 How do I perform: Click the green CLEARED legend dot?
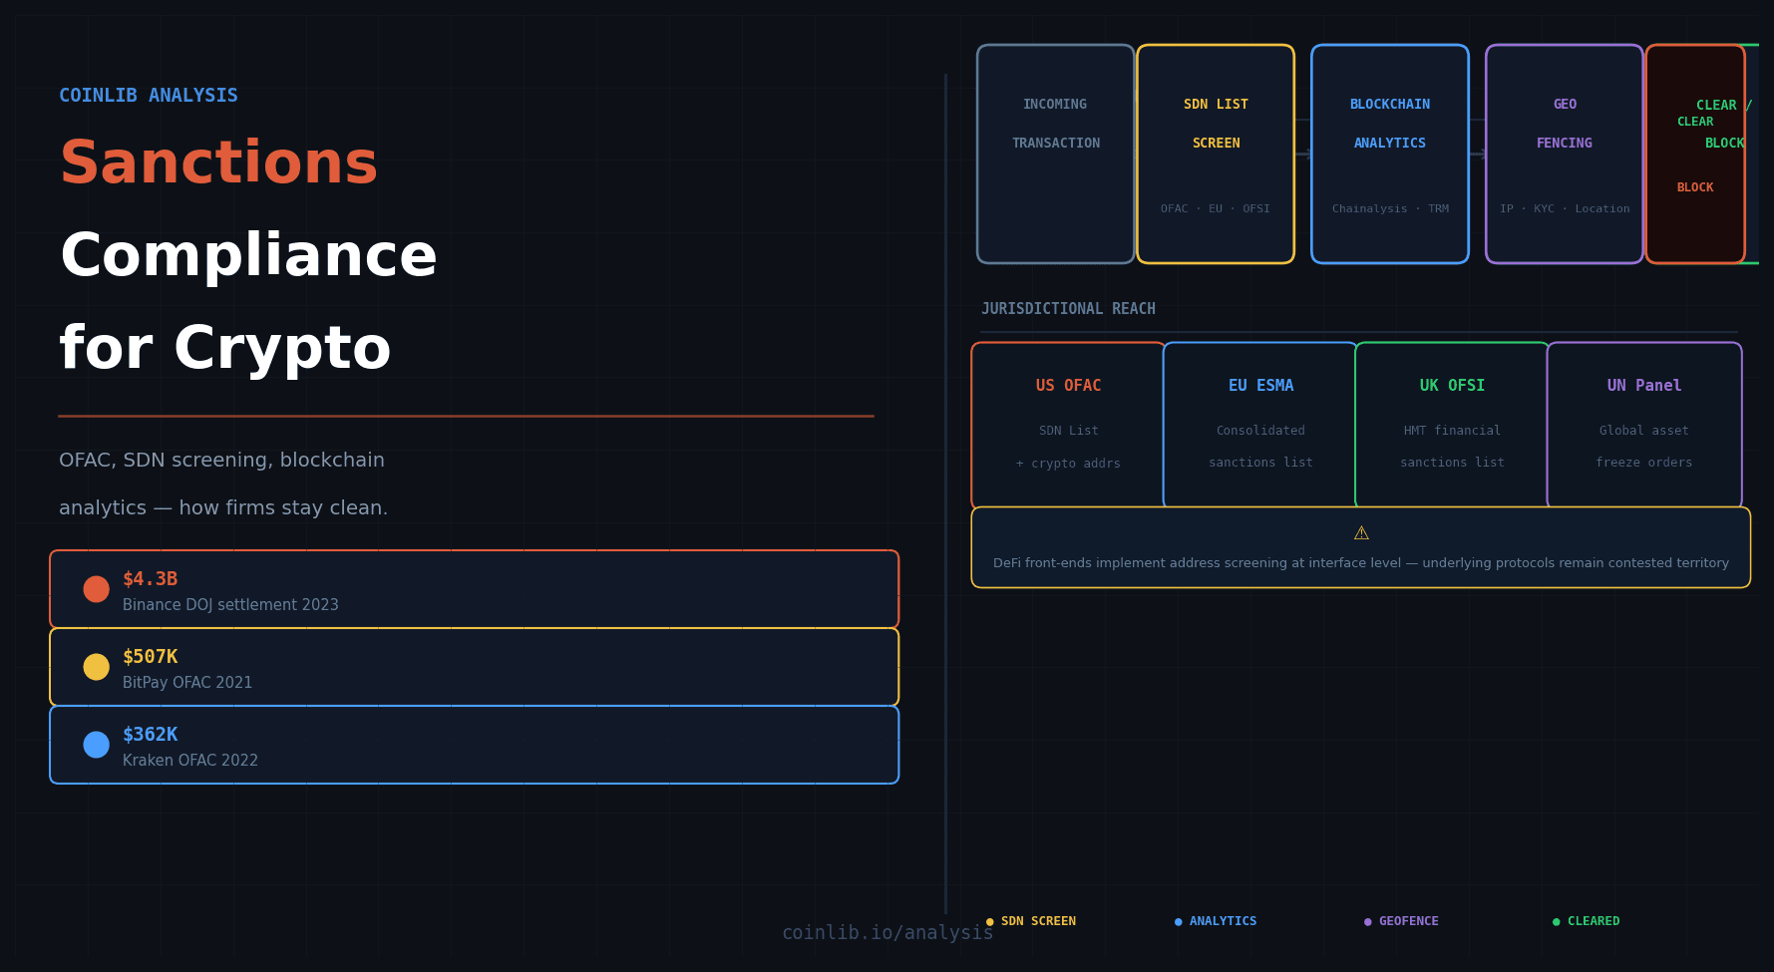(1556, 922)
